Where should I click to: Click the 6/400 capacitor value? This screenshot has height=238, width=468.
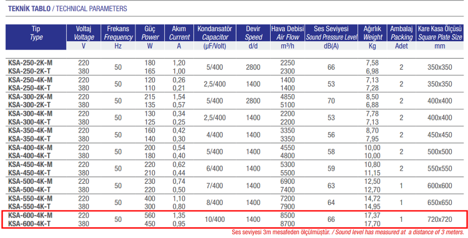pyautogui.click(x=215, y=169)
